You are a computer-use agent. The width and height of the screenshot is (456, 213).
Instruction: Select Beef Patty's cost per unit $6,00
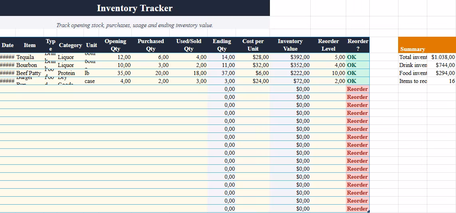(x=253, y=73)
